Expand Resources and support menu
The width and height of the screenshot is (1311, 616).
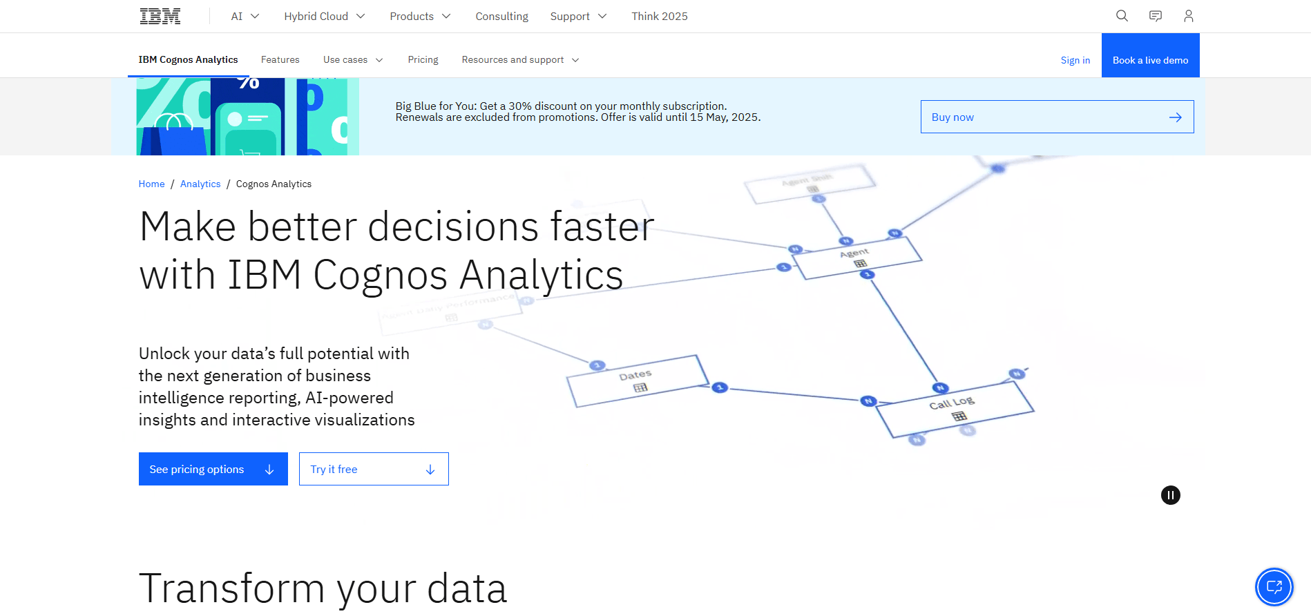click(519, 59)
